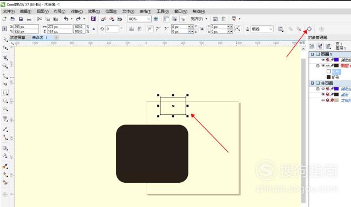
Task: Select the Rectangle tool in the toolbox
Action: 5,92
